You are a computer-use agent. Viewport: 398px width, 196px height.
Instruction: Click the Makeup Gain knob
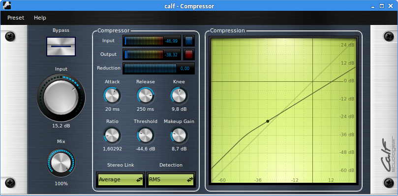[179, 135]
